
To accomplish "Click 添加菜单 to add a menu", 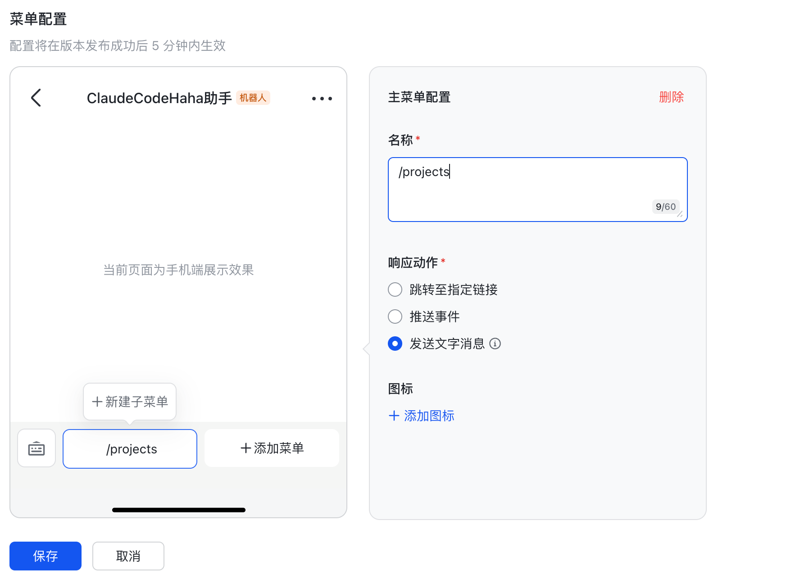I will pyautogui.click(x=272, y=448).
